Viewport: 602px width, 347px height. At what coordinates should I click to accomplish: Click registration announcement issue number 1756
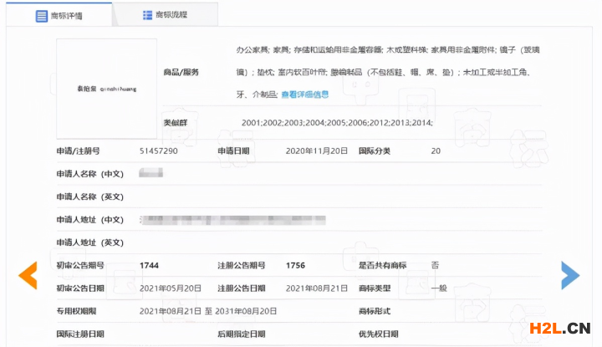295,265
